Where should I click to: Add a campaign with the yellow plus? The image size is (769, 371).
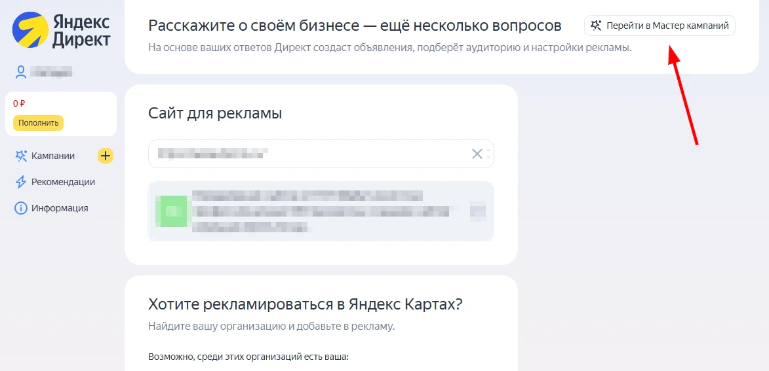(x=106, y=156)
